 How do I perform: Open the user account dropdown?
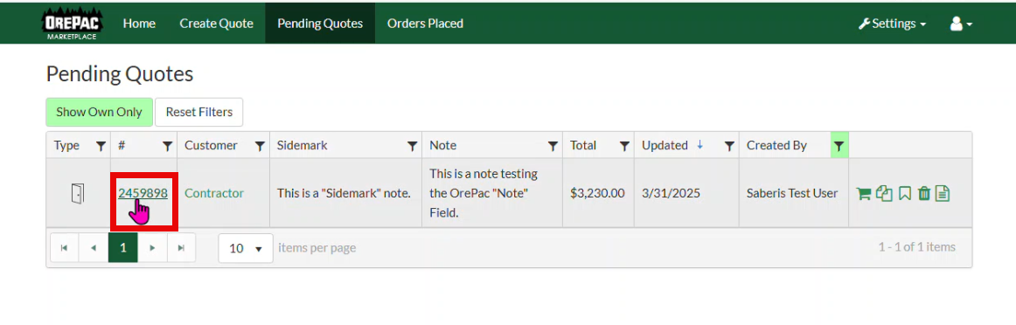[961, 24]
